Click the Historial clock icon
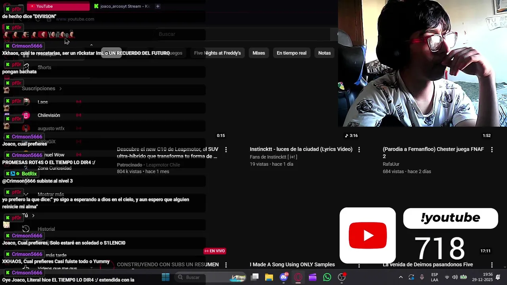The height and width of the screenshot is (285, 507). (x=26, y=229)
